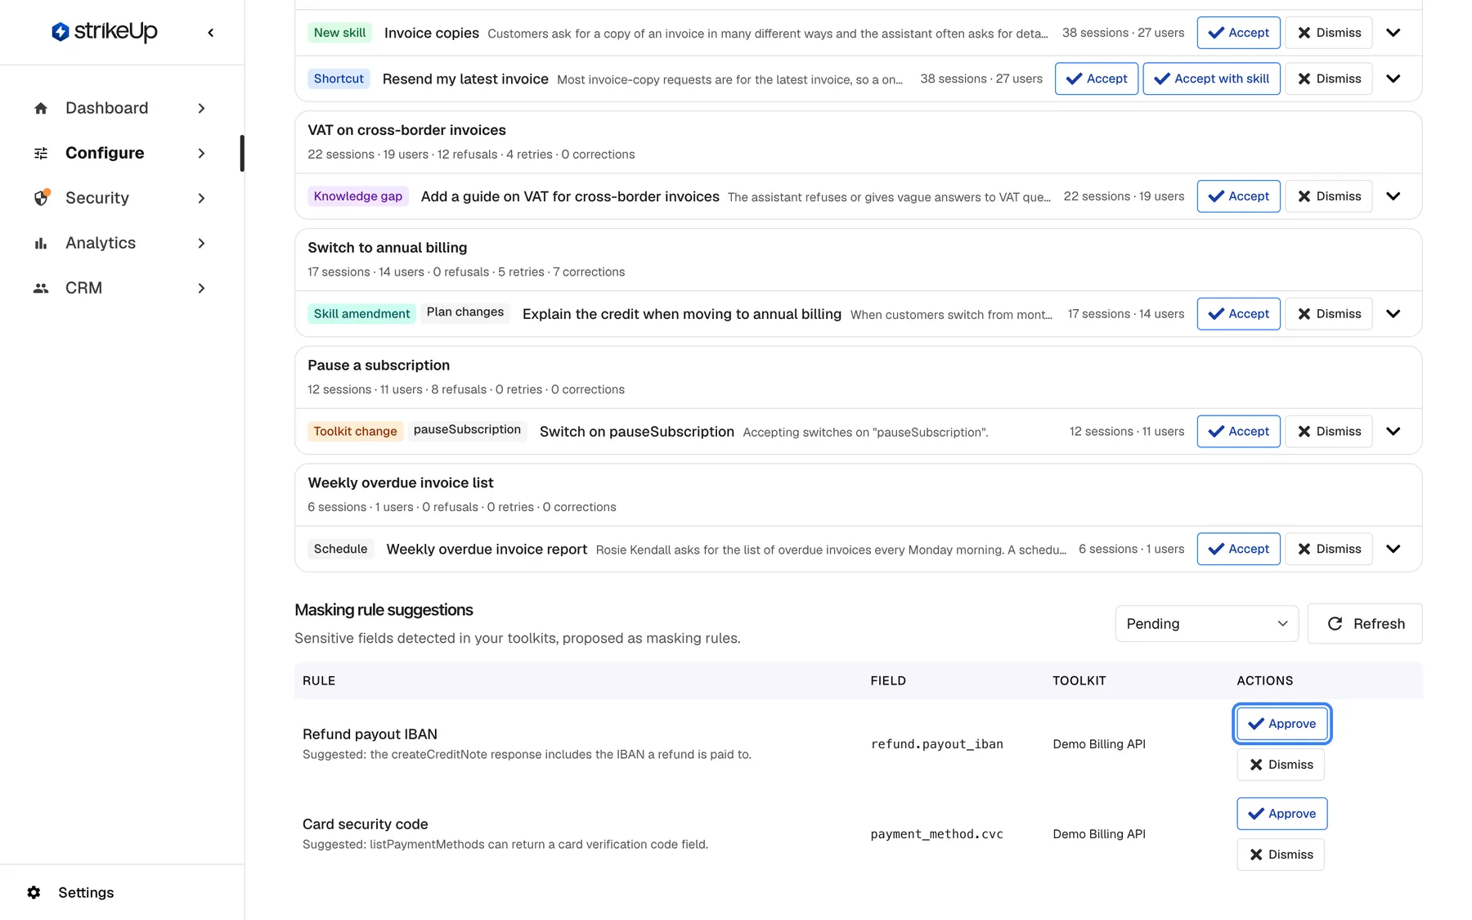Expand the Security submenu chevron
1472x920 pixels.
click(x=201, y=198)
